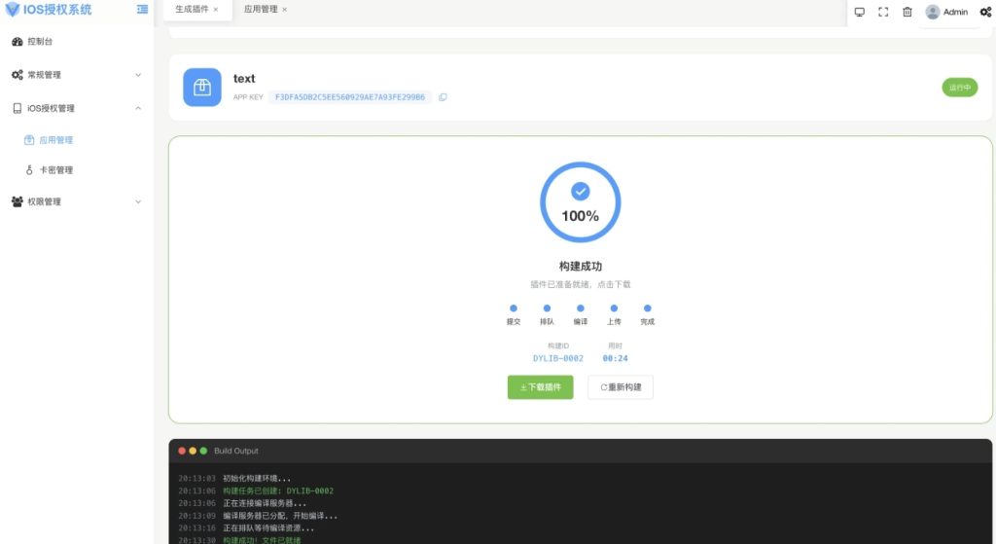
Task: Copy the APP KEY with copy icon
Action: (443, 97)
